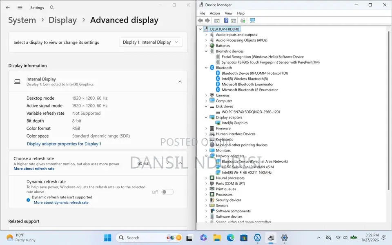Viewport: 392px width, 245px height.
Task: Open the Display 1: Internal Display dropdown
Action: coord(151,42)
